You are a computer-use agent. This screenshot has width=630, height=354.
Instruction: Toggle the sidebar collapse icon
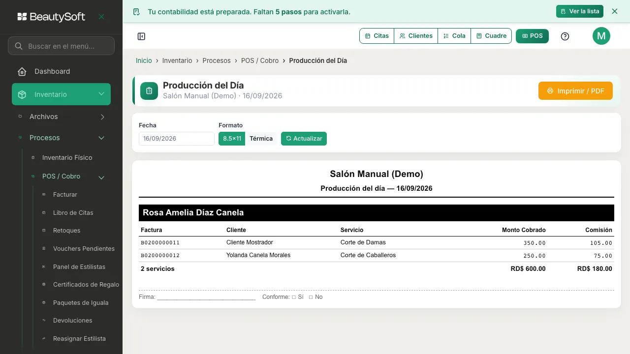(141, 36)
